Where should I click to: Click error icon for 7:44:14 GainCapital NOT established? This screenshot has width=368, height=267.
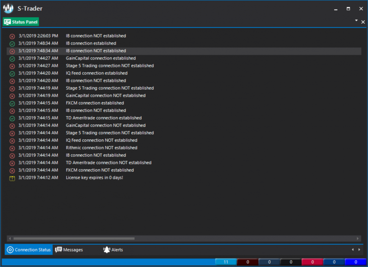[x=12, y=126]
